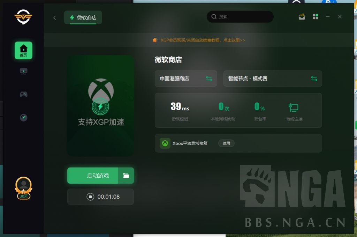Click the swap toggle beside 中国港服商店
357x237 pixels.
[x=209, y=79]
